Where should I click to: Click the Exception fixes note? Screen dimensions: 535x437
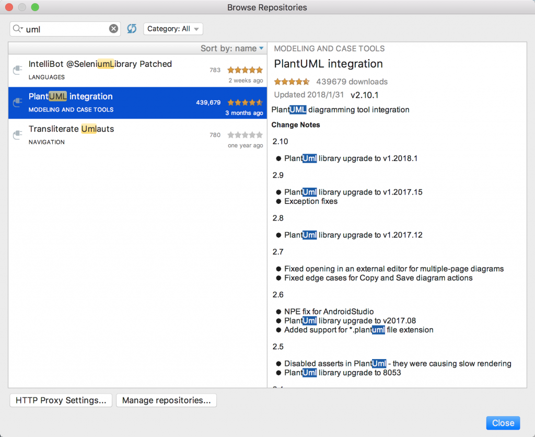tap(311, 201)
